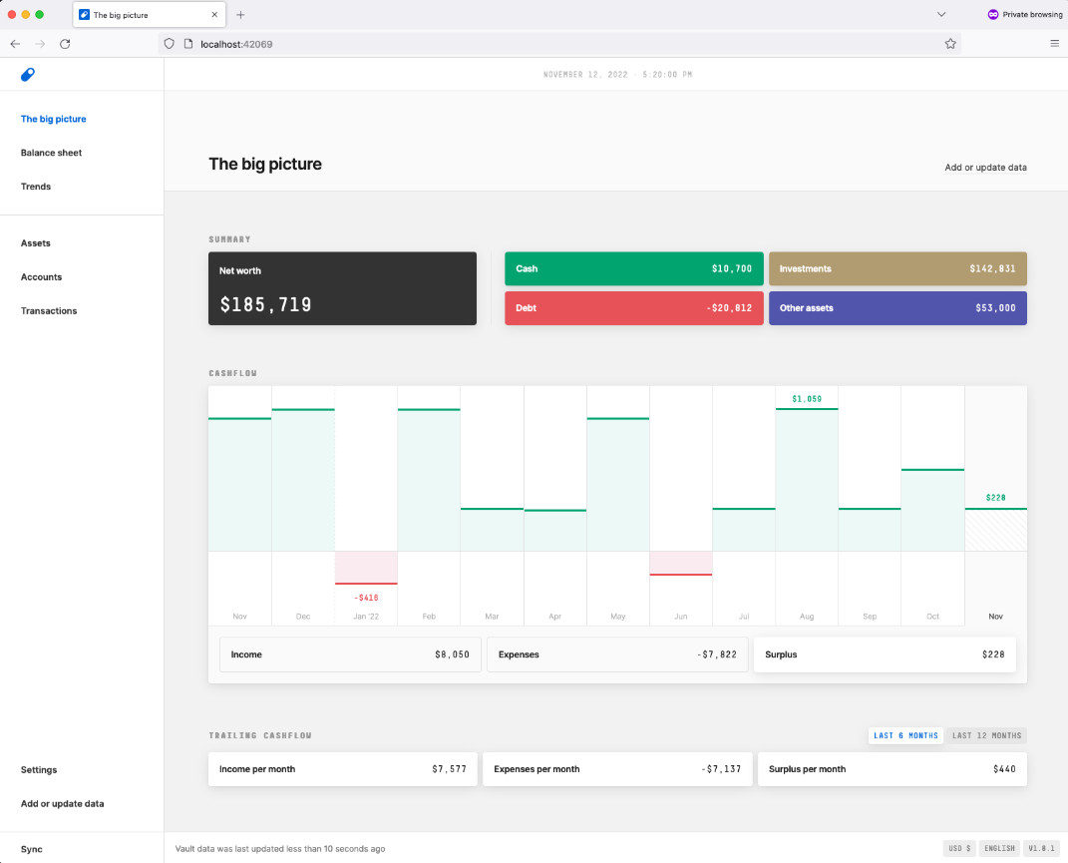This screenshot has width=1068, height=863.
Task: Reload the page with refresh icon
Action: coord(65,44)
